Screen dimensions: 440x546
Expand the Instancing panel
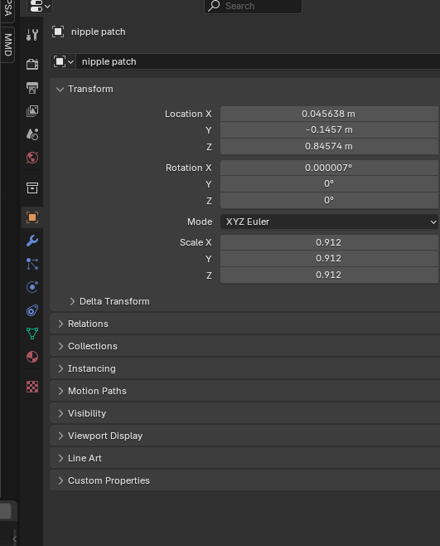click(60, 368)
